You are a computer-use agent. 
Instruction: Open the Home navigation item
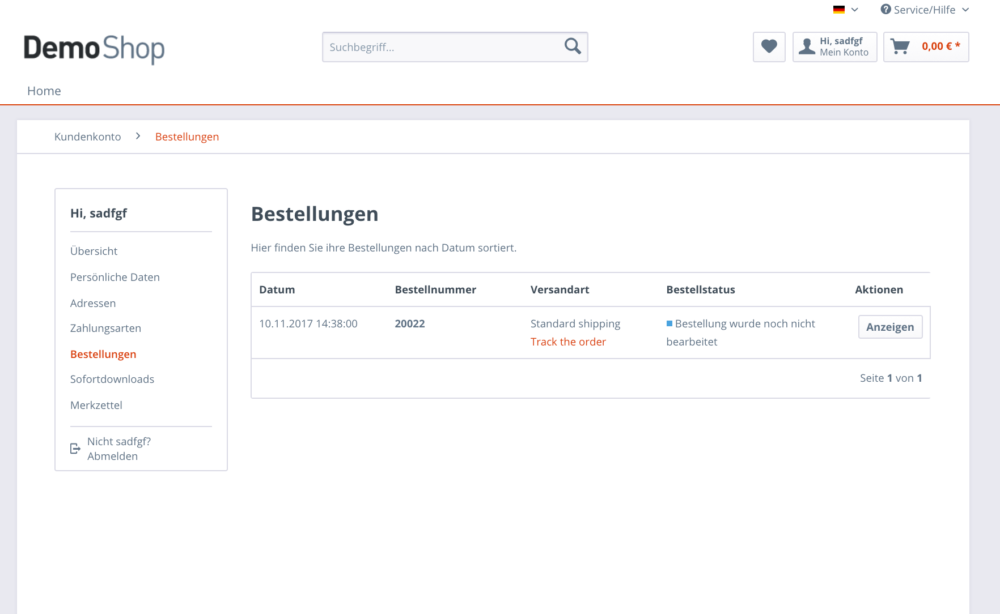pos(44,91)
